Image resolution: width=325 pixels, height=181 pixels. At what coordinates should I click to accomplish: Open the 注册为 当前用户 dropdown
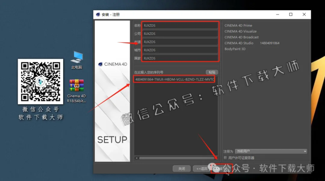(x=271, y=151)
